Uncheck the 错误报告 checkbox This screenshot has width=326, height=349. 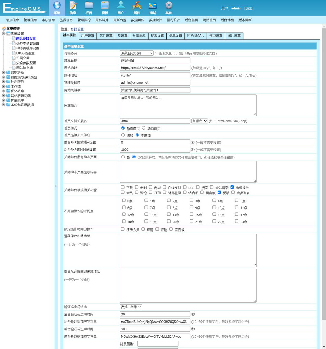(232, 187)
